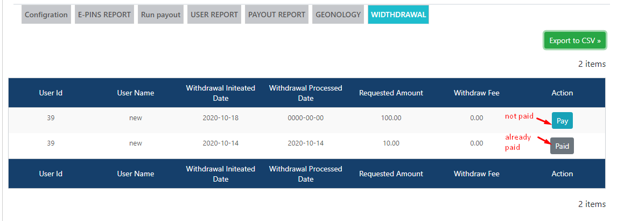The image size is (617, 221).
Task: Click the top Withdraw Fee column header
Action: (476, 93)
